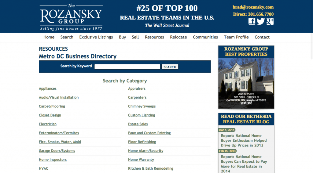313x173 pixels.
Task: Open the Appliances category
Action: 48,88
